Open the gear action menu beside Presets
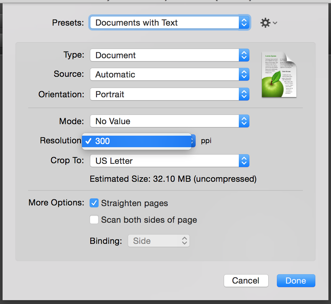 click(x=266, y=23)
